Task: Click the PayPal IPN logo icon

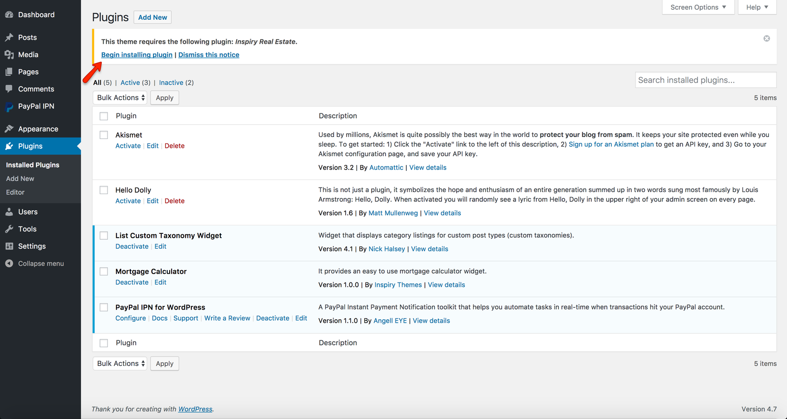Action: [x=9, y=107]
